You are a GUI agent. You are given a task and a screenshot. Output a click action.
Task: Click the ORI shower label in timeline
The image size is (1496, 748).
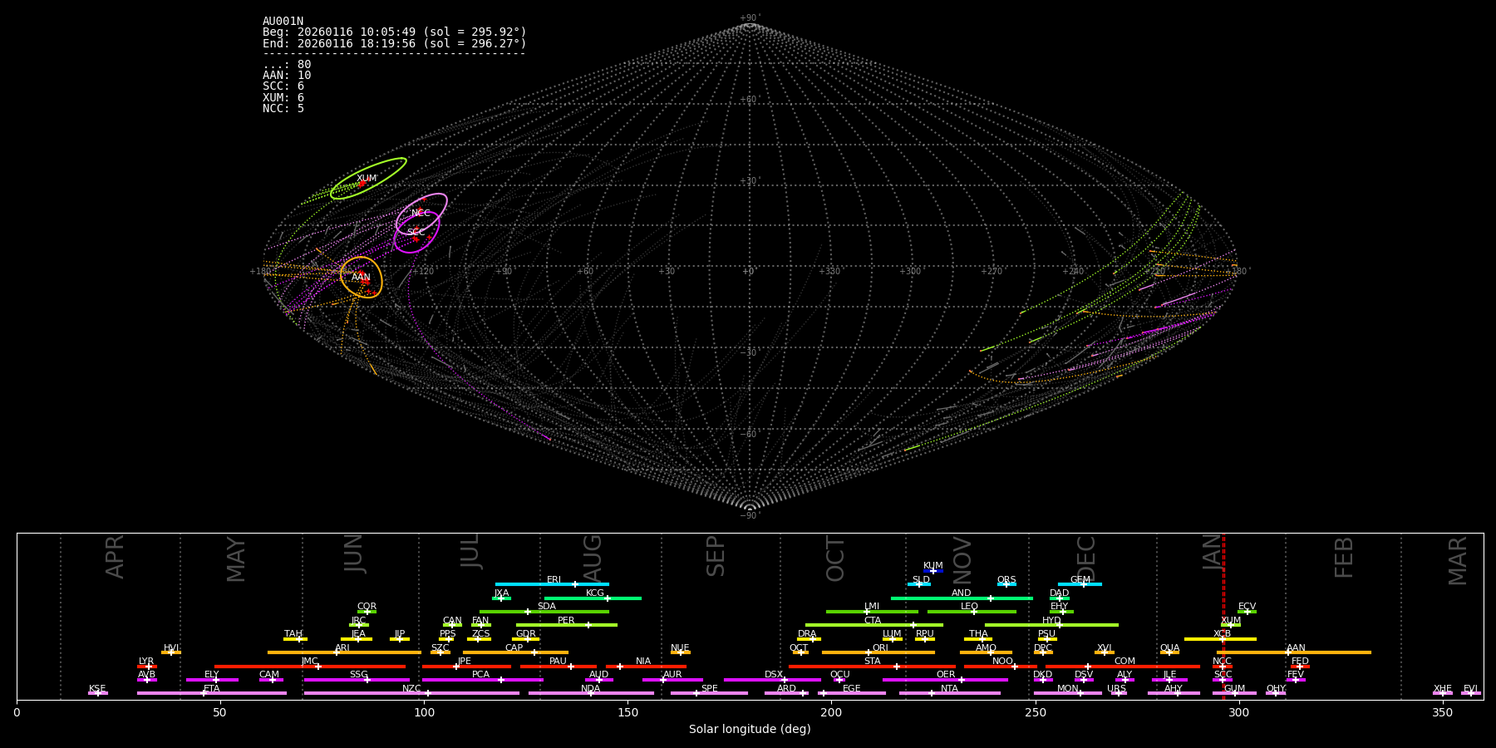pos(880,648)
